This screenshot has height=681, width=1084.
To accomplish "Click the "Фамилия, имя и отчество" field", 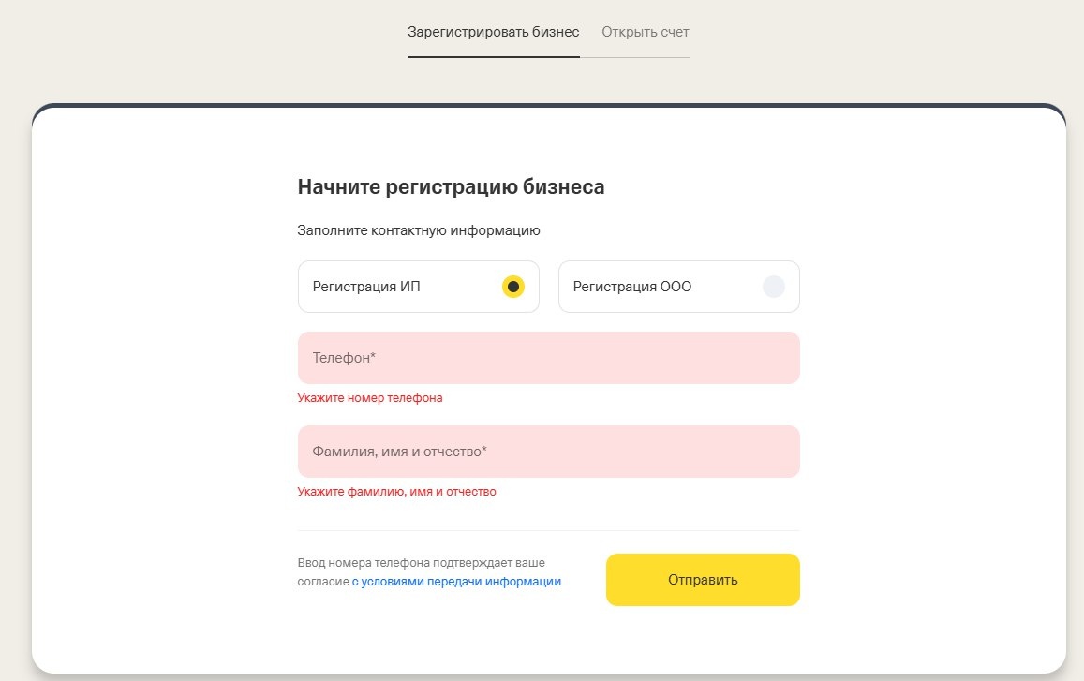I will coord(548,452).
